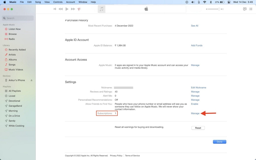This screenshot has width=256, height=160.
Task: Open the Terms of Service link
Action: click(132, 156)
